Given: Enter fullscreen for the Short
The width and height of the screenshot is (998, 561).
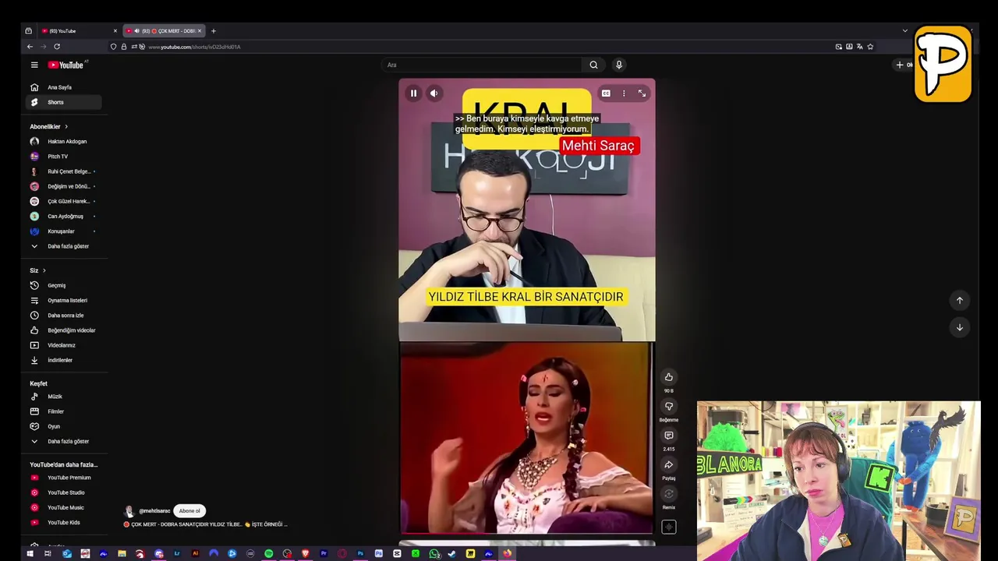Looking at the screenshot, I should (x=642, y=93).
